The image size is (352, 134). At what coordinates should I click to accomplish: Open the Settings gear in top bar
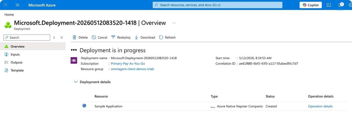[350, 5]
